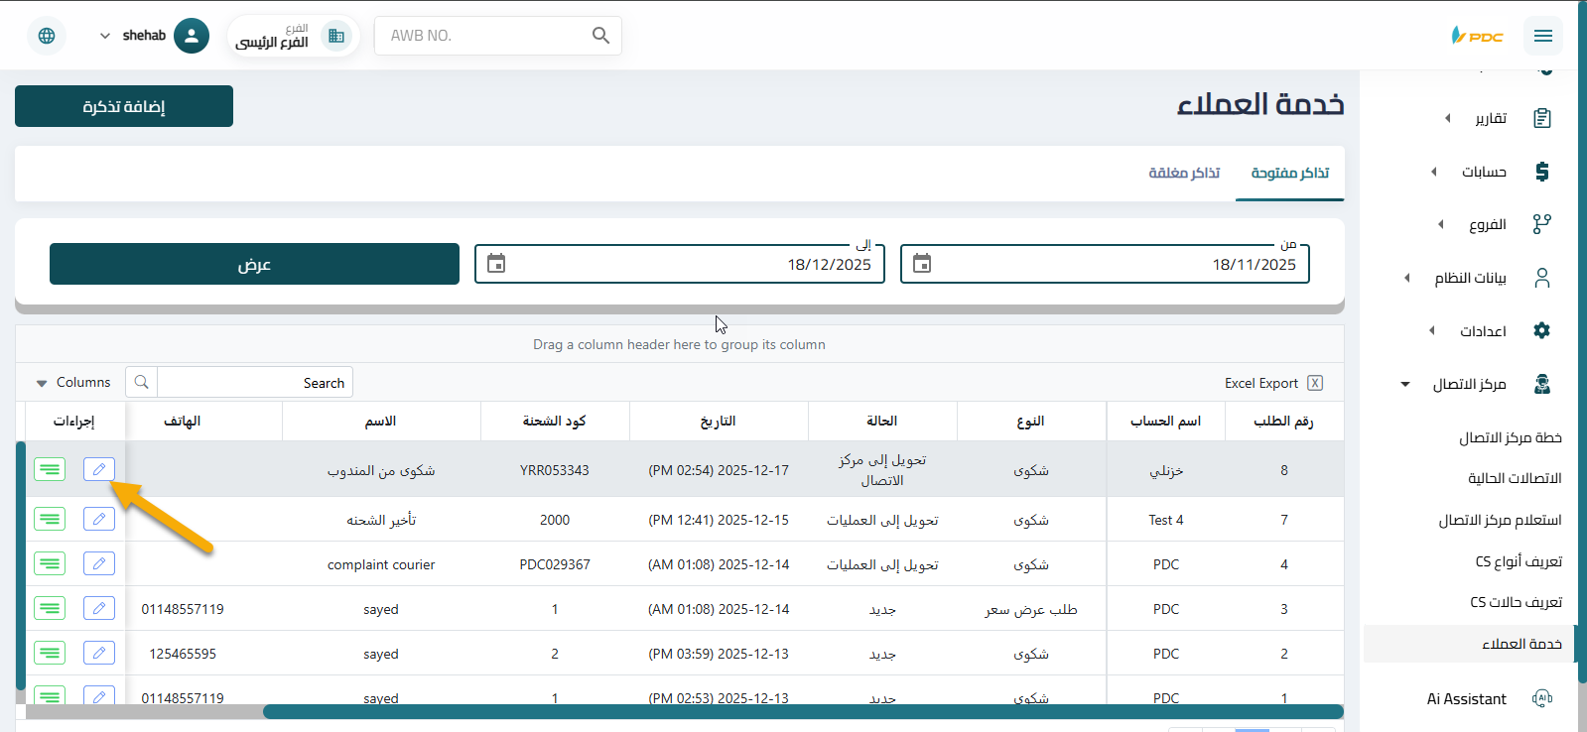This screenshot has height=732, width=1587.
Task: Click the edit pencil icon for ticket 2
Action: (99, 653)
